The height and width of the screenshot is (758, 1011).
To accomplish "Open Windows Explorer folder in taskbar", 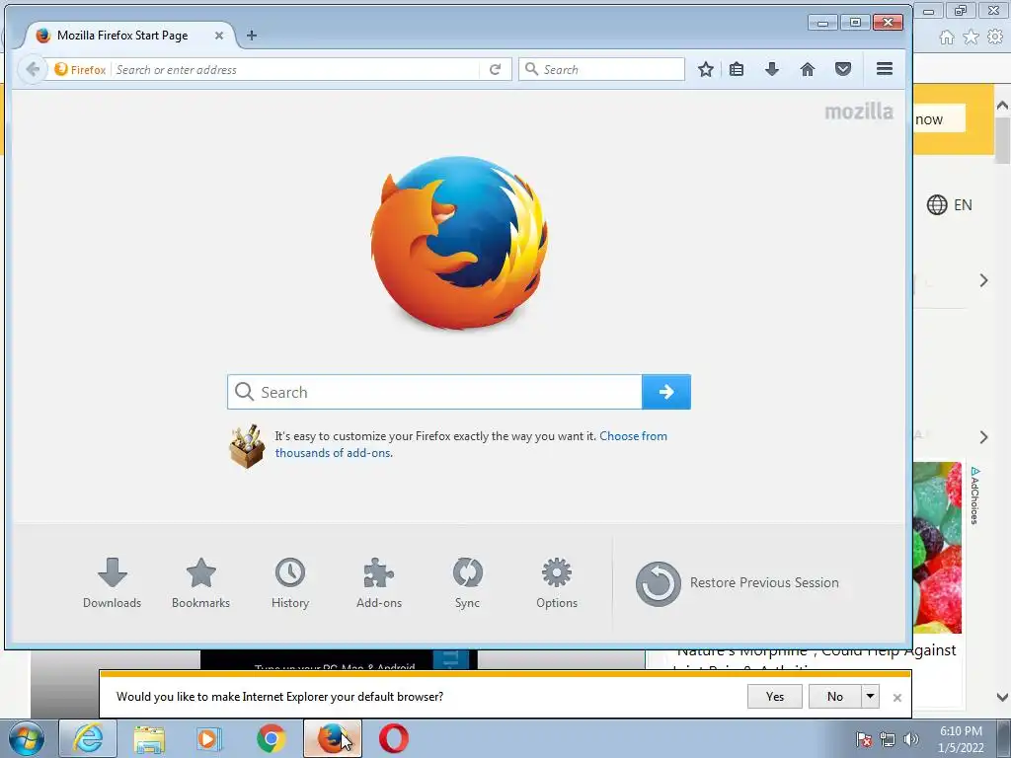I will pyautogui.click(x=149, y=739).
